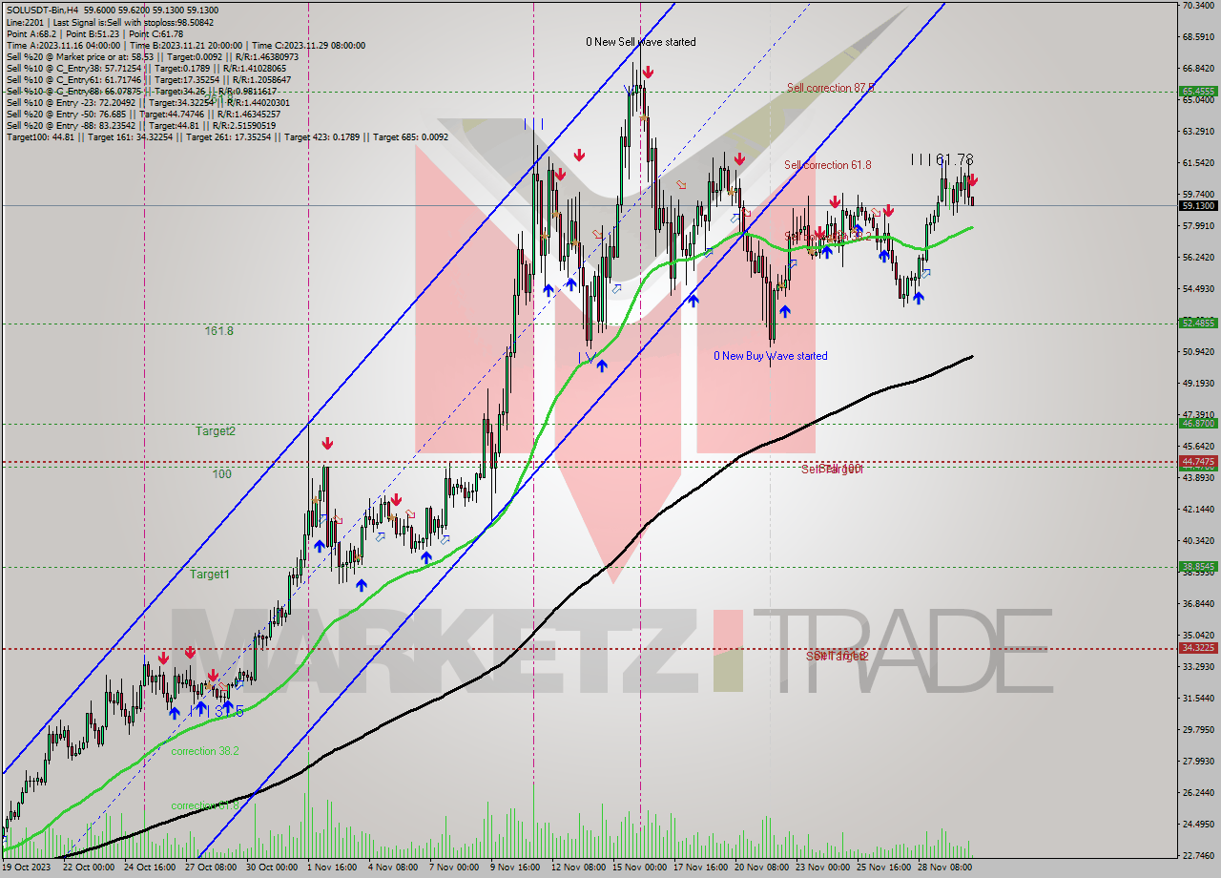Click the '20 Nov 08:00' time label
The image size is (1221, 878).
(x=762, y=868)
